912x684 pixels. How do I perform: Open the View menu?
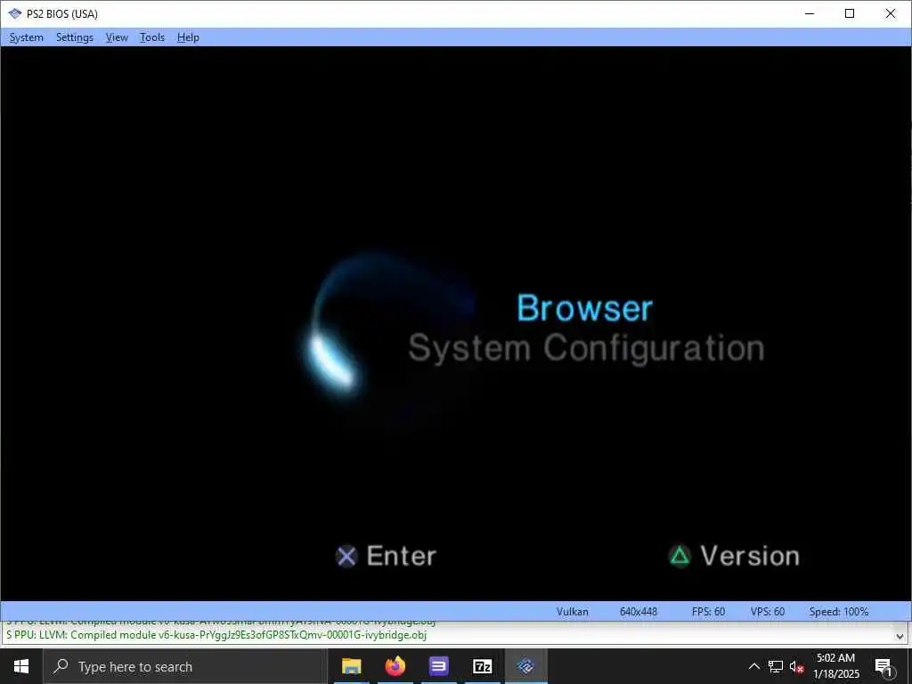117,37
